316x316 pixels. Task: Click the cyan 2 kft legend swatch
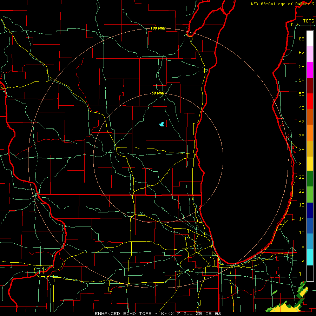(310, 257)
